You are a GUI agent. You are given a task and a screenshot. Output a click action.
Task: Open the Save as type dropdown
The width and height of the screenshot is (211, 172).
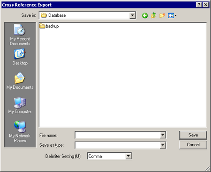coord(163,145)
